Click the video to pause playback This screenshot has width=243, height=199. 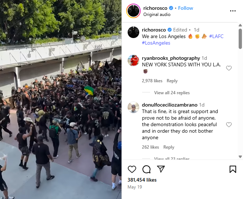point(61,99)
